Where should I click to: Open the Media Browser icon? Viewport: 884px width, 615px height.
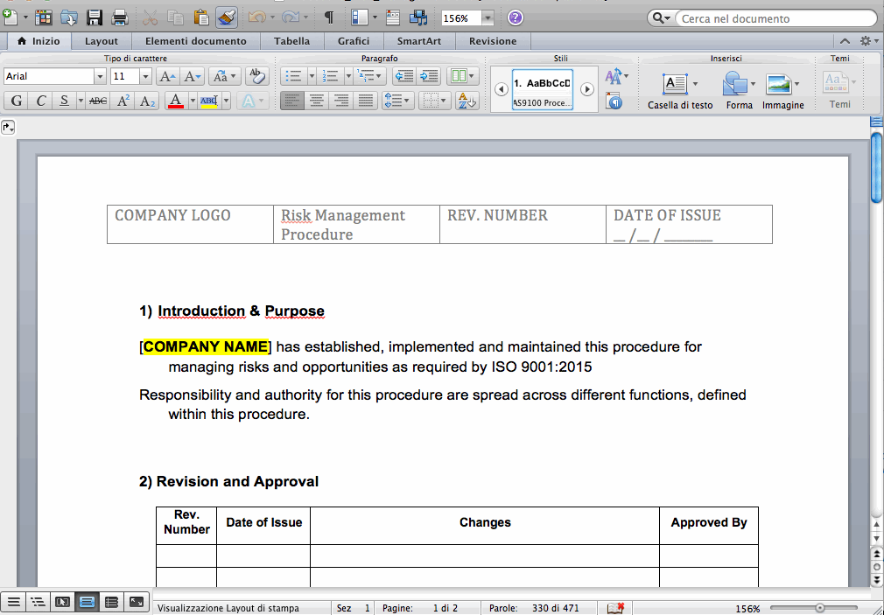[419, 17]
